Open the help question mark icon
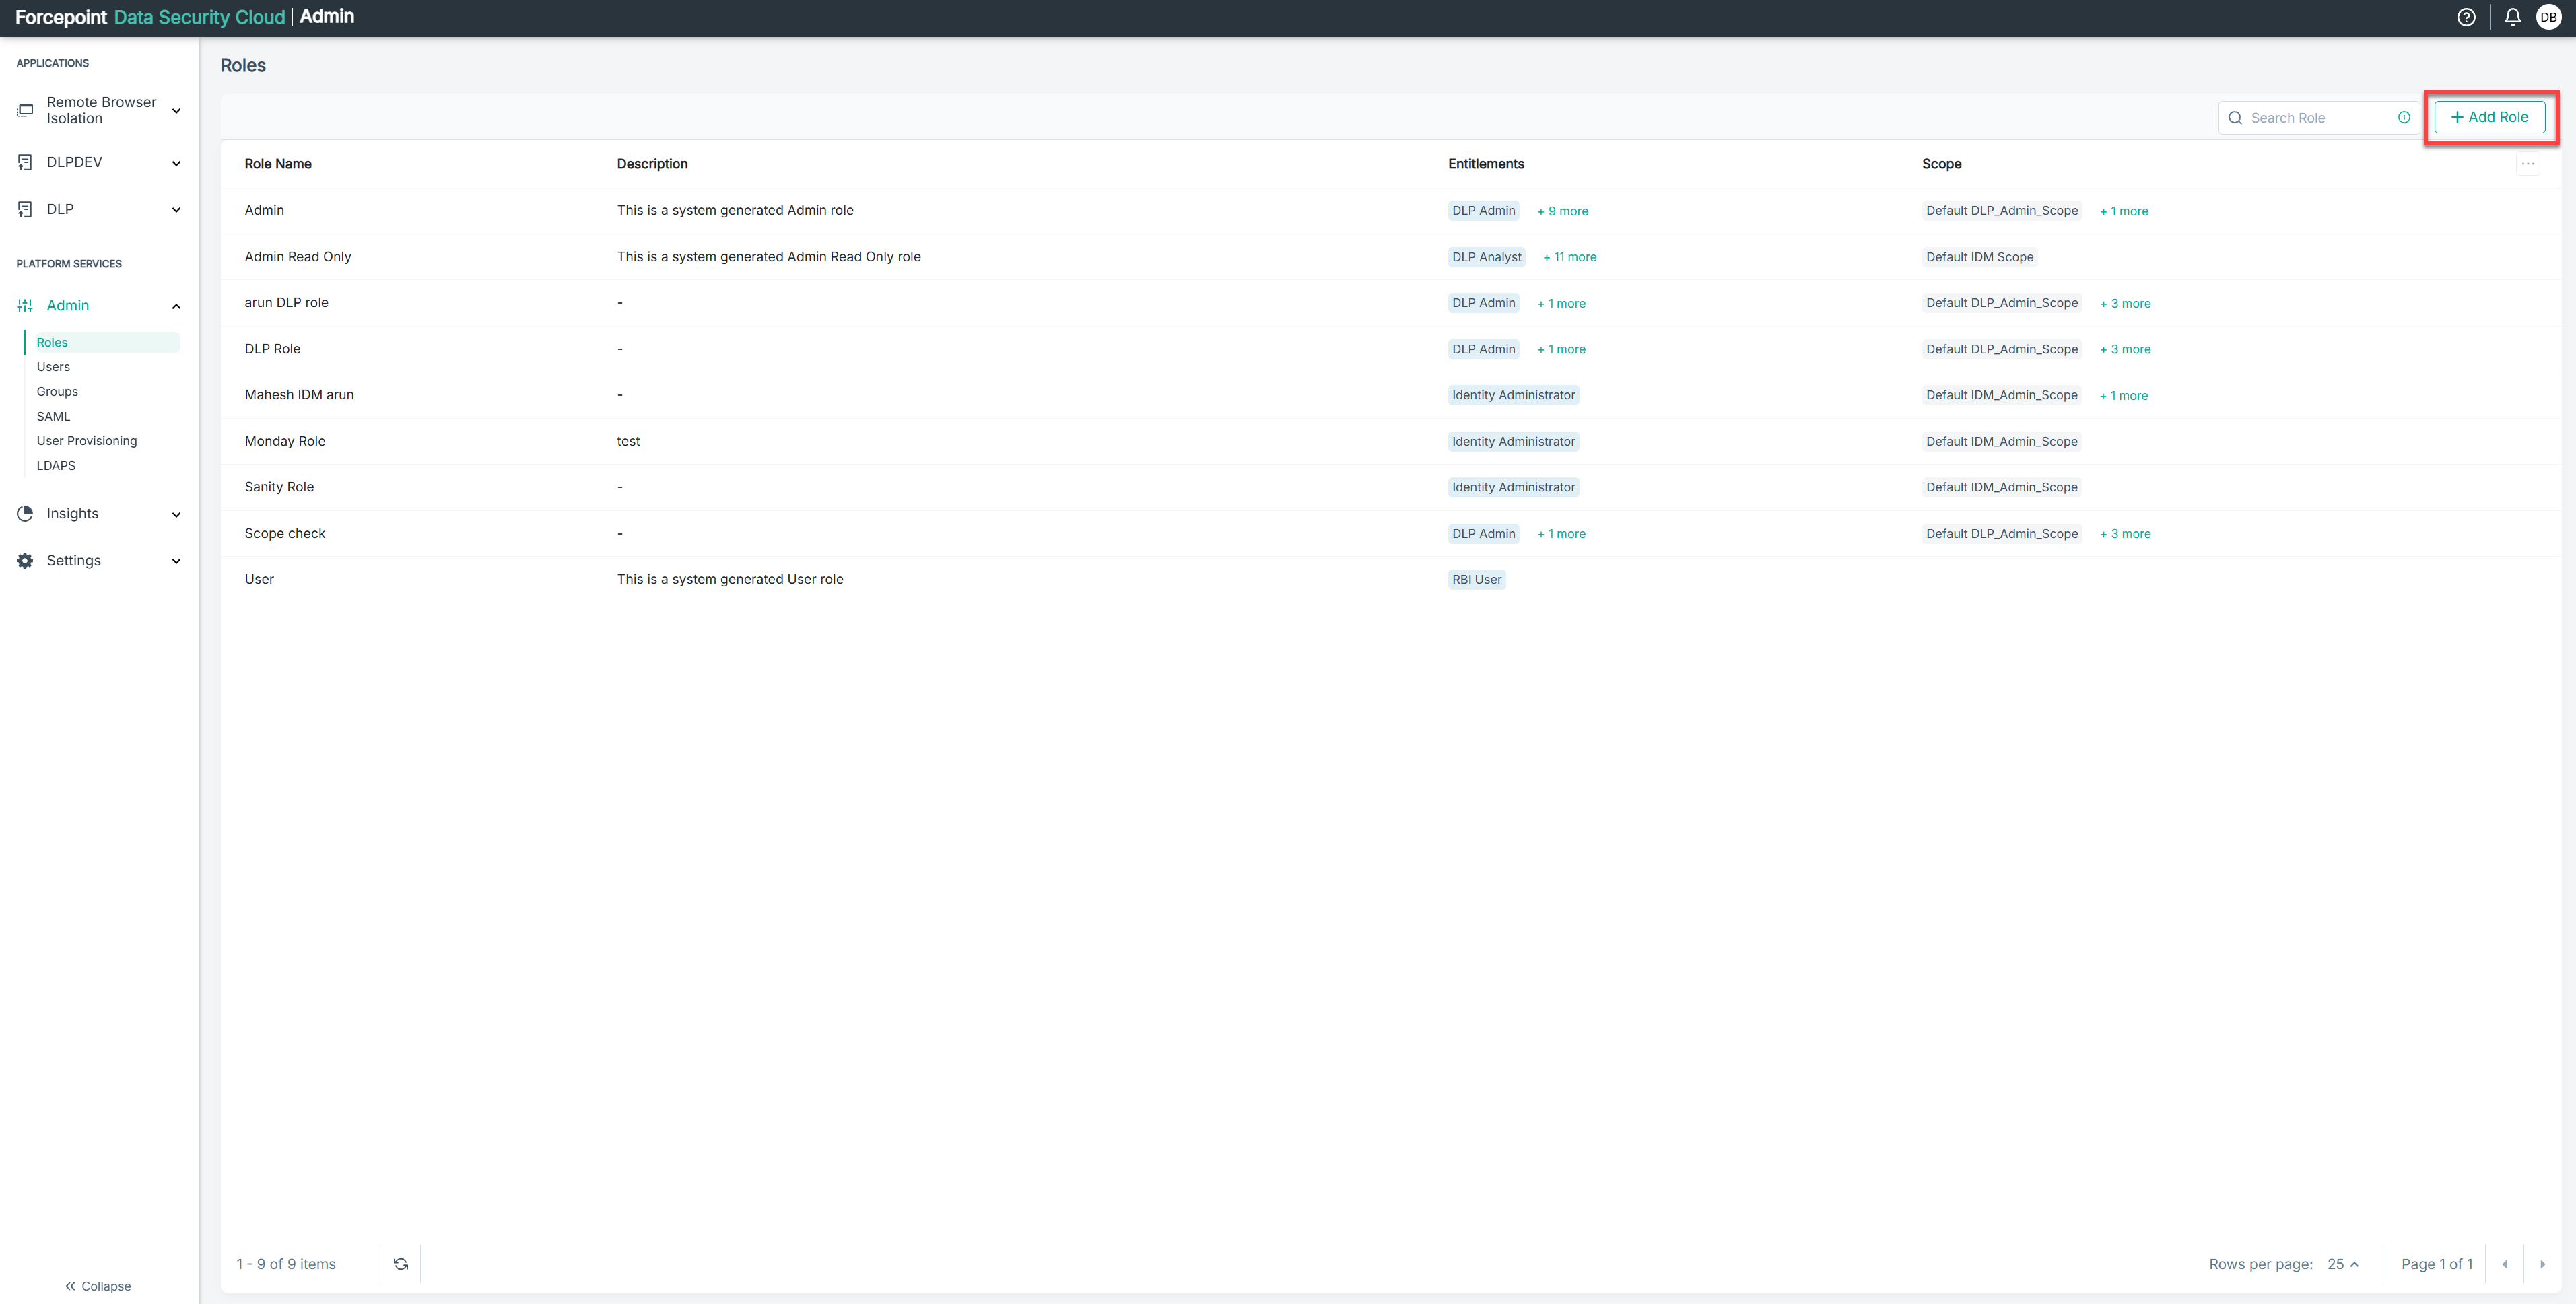2576x1304 pixels. coord(2466,17)
